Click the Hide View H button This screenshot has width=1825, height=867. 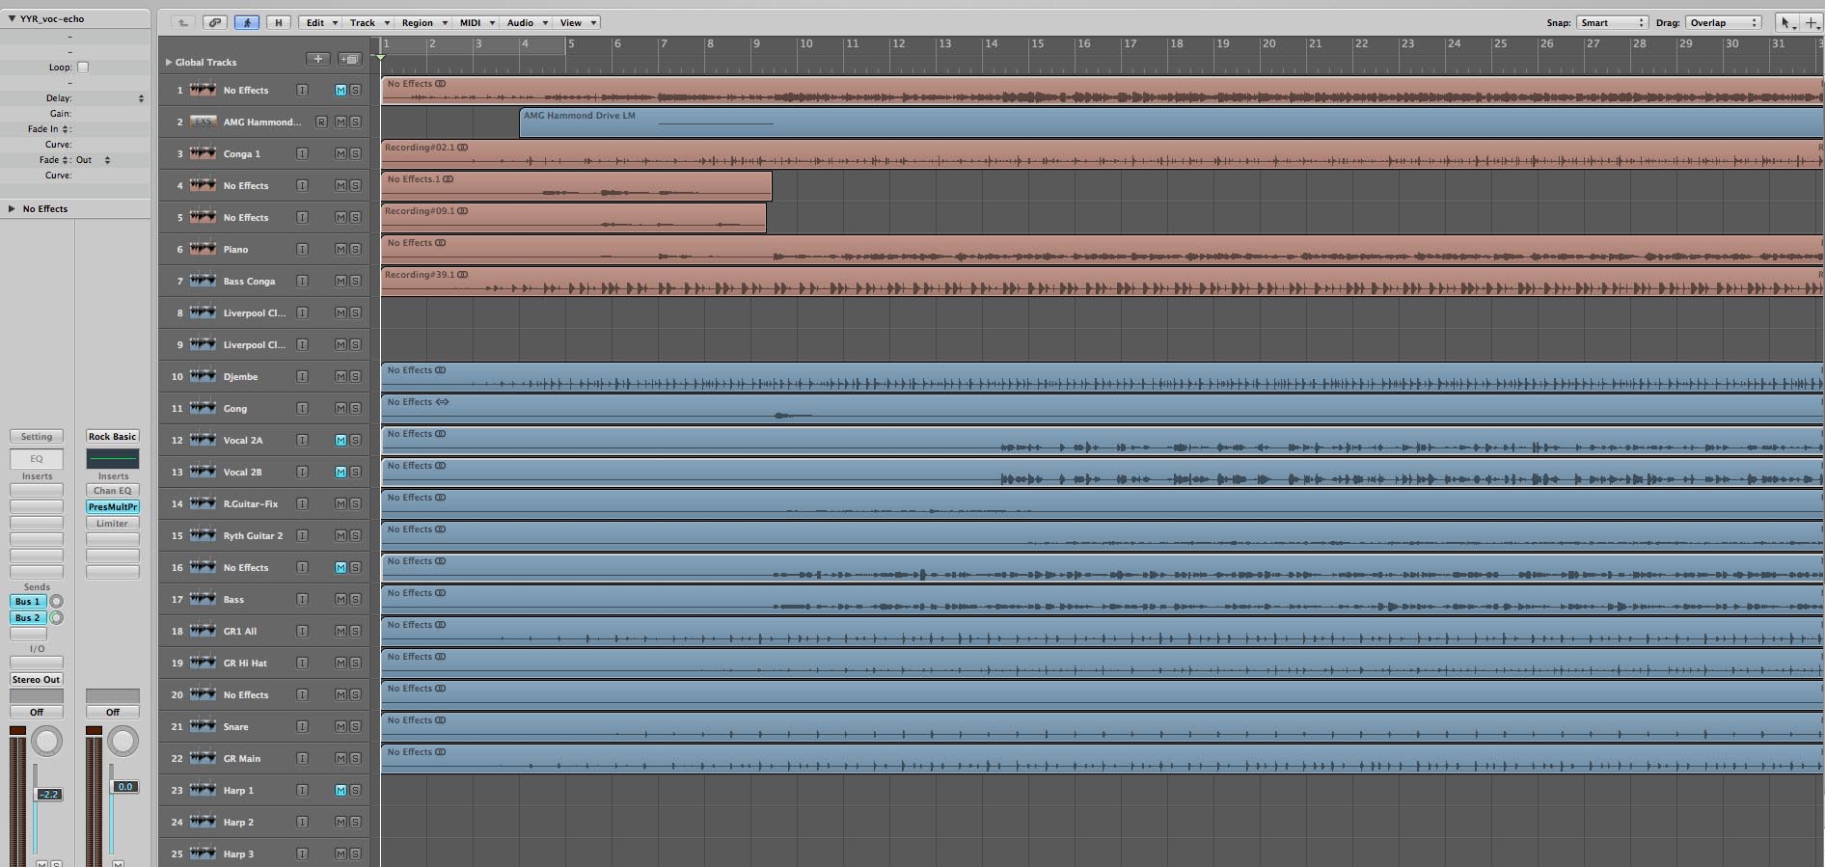coord(279,22)
